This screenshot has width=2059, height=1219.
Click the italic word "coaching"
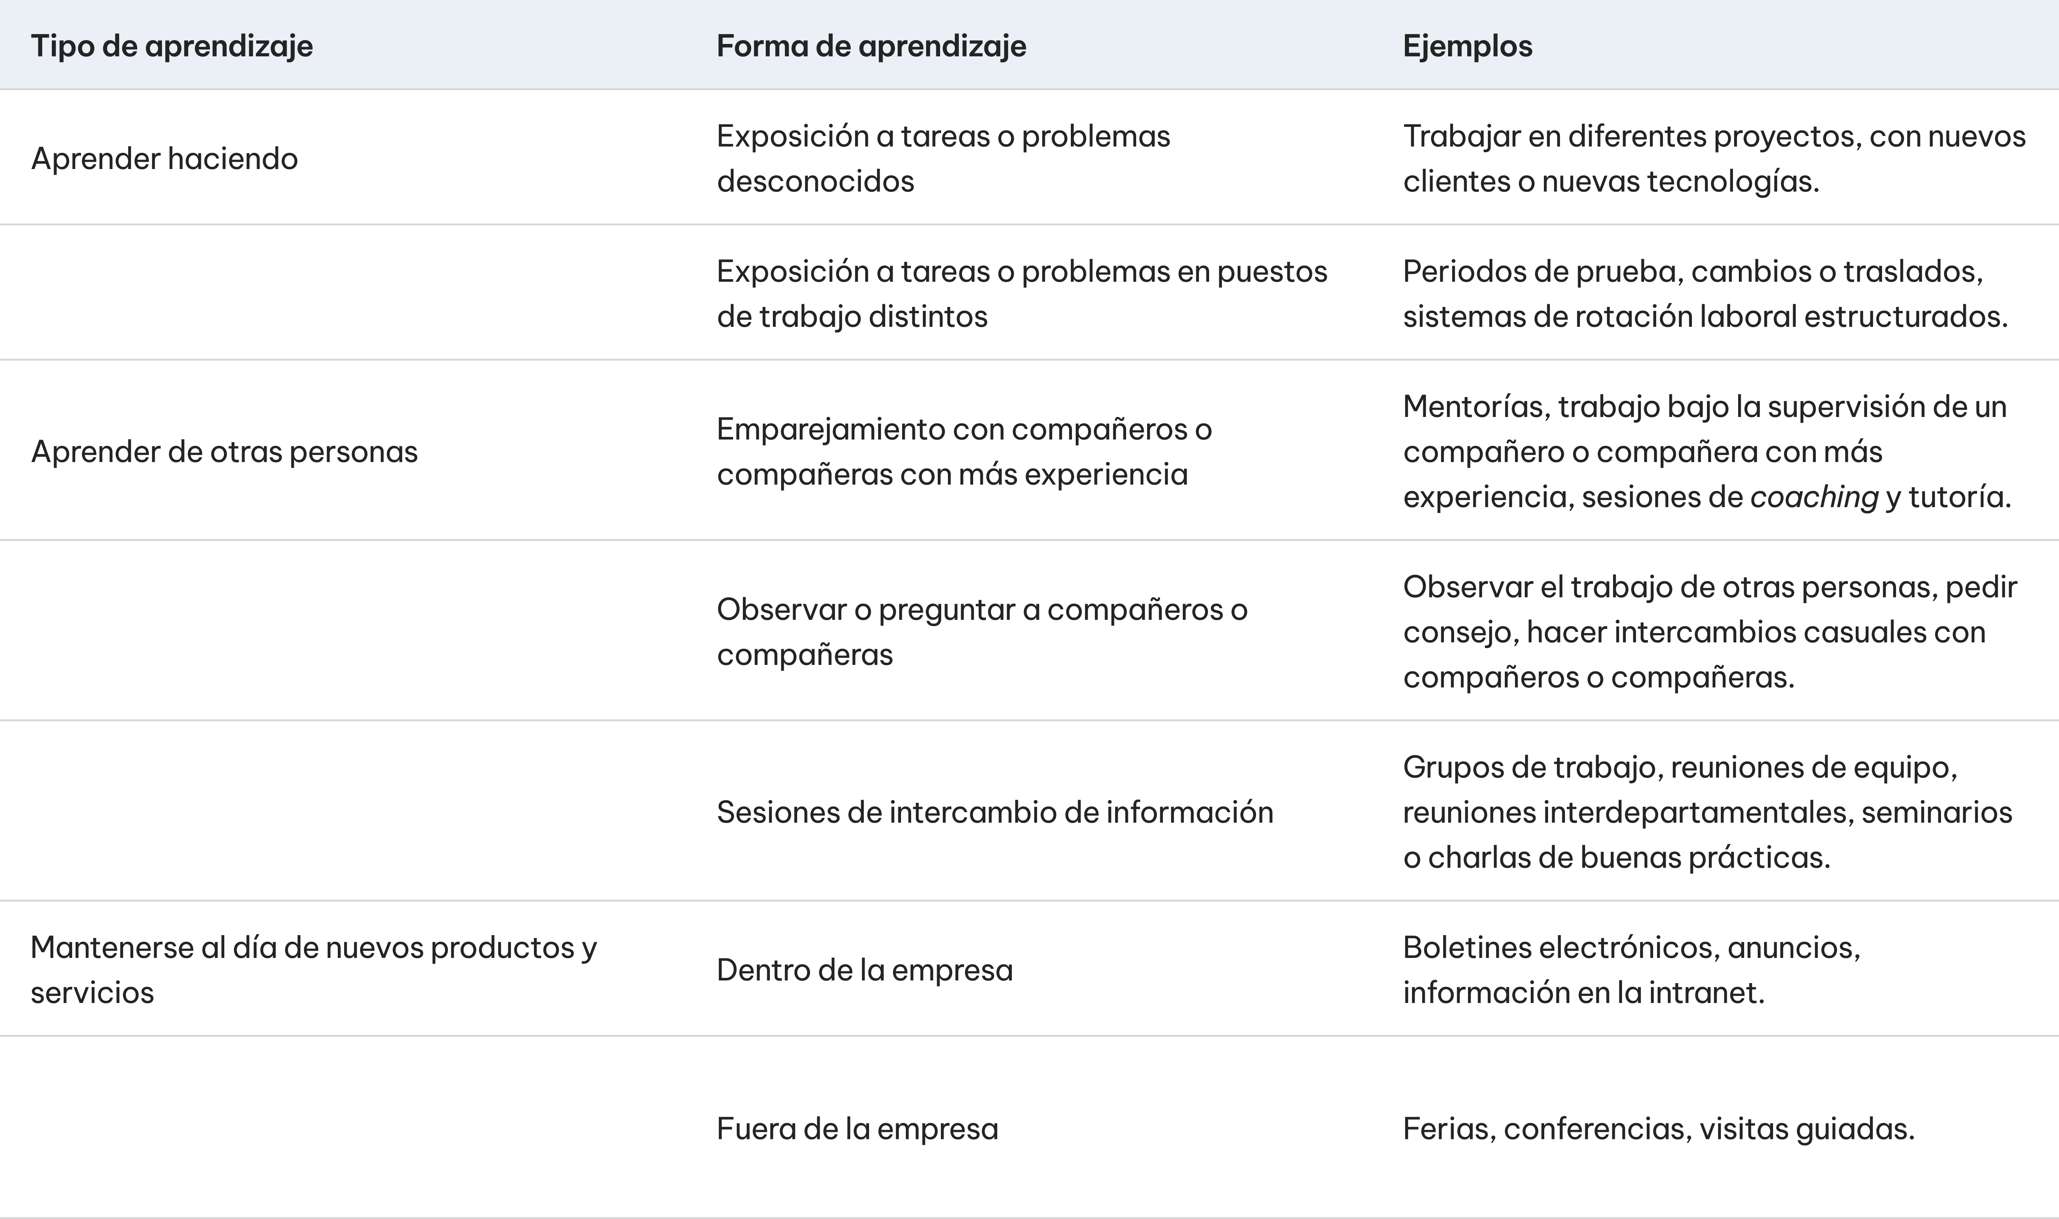(1814, 497)
